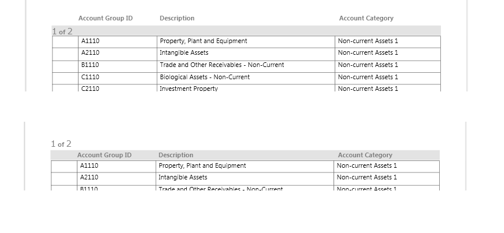Screen dimensions: 504x233
Task: Click shaded Account Category header in lower table
Action: 365,155
